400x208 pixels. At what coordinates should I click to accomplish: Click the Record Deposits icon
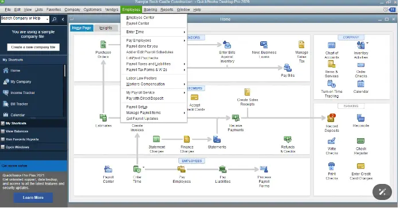point(331,118)
